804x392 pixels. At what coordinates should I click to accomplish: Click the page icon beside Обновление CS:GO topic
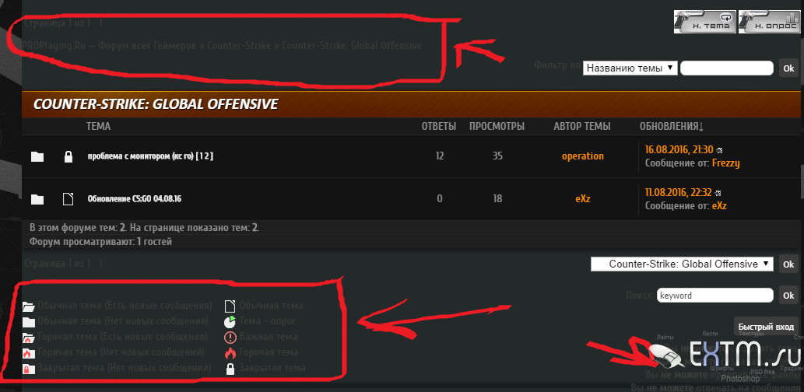[x=68, y=199]
